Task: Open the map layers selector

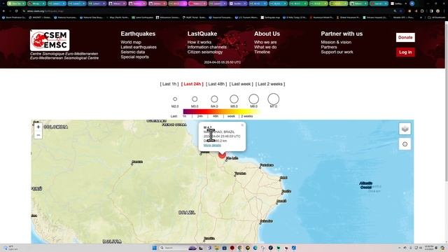Action: (x=405, y=129)
